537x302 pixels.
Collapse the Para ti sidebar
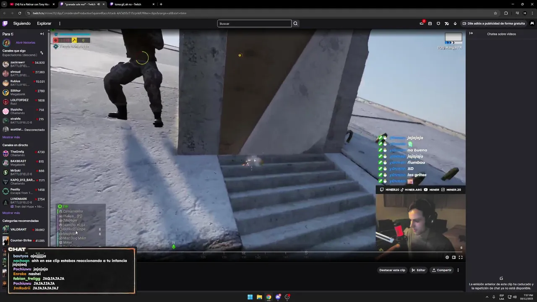(42, 34)
